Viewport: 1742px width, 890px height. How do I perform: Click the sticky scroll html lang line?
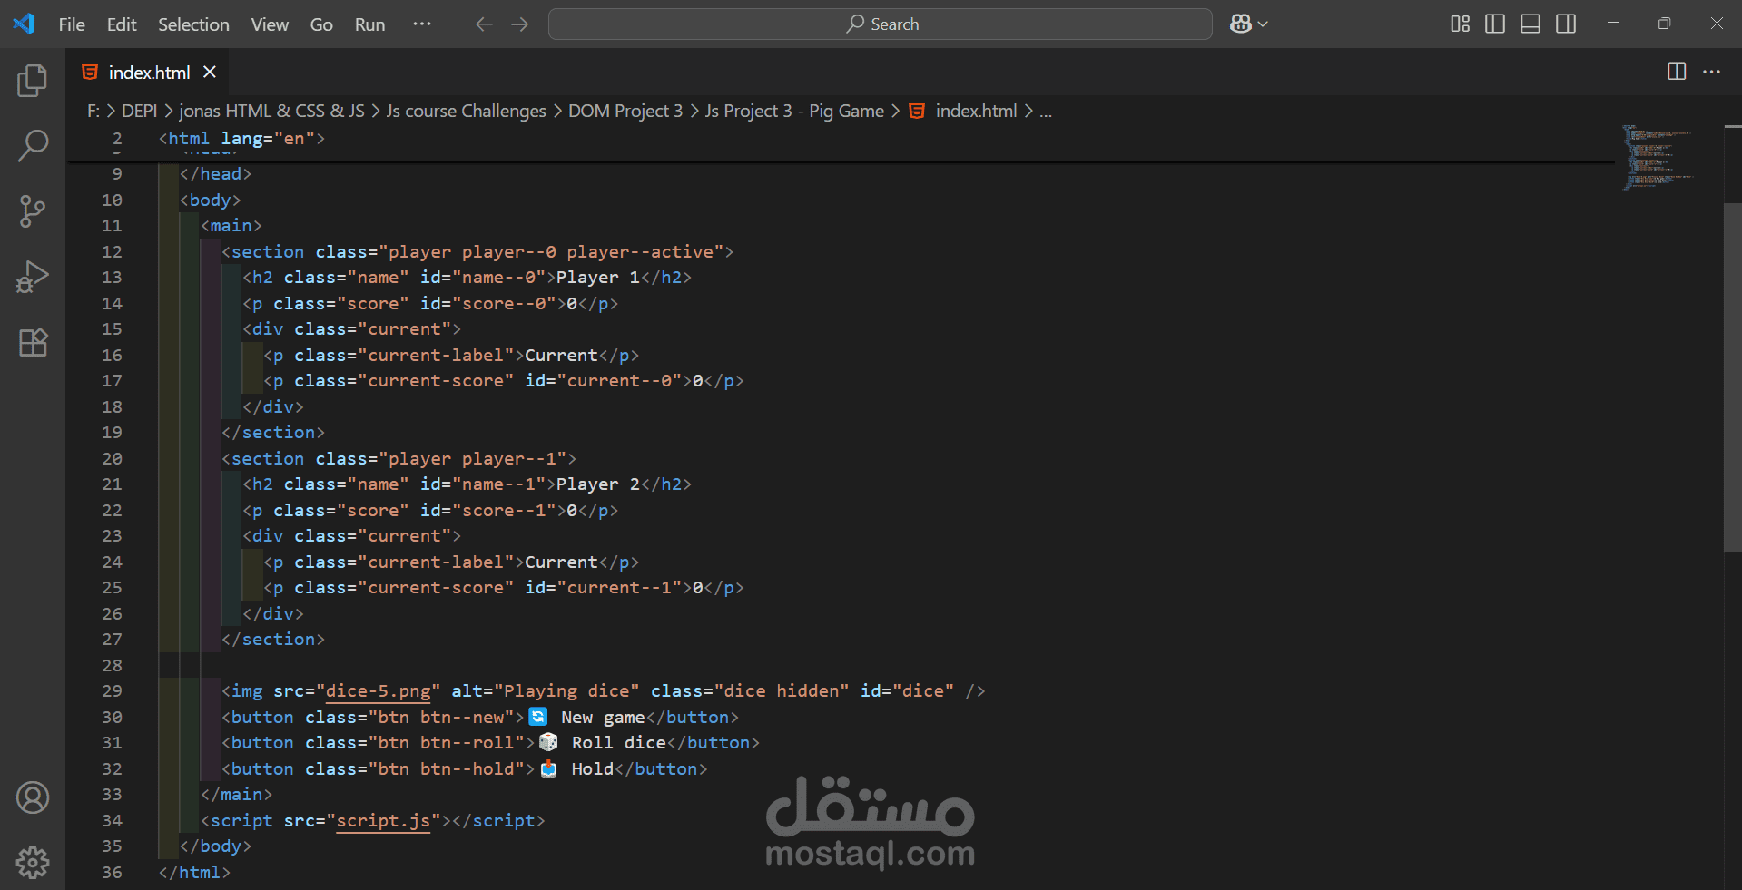[241, 138]
